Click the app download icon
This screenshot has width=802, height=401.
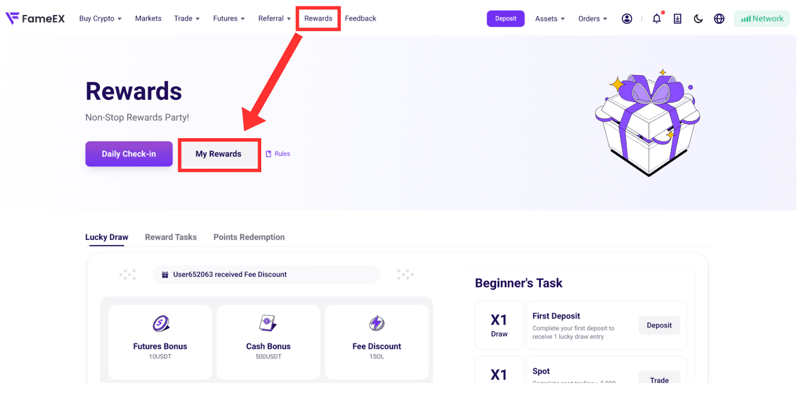pyautogui.click(x=677, y=19)
